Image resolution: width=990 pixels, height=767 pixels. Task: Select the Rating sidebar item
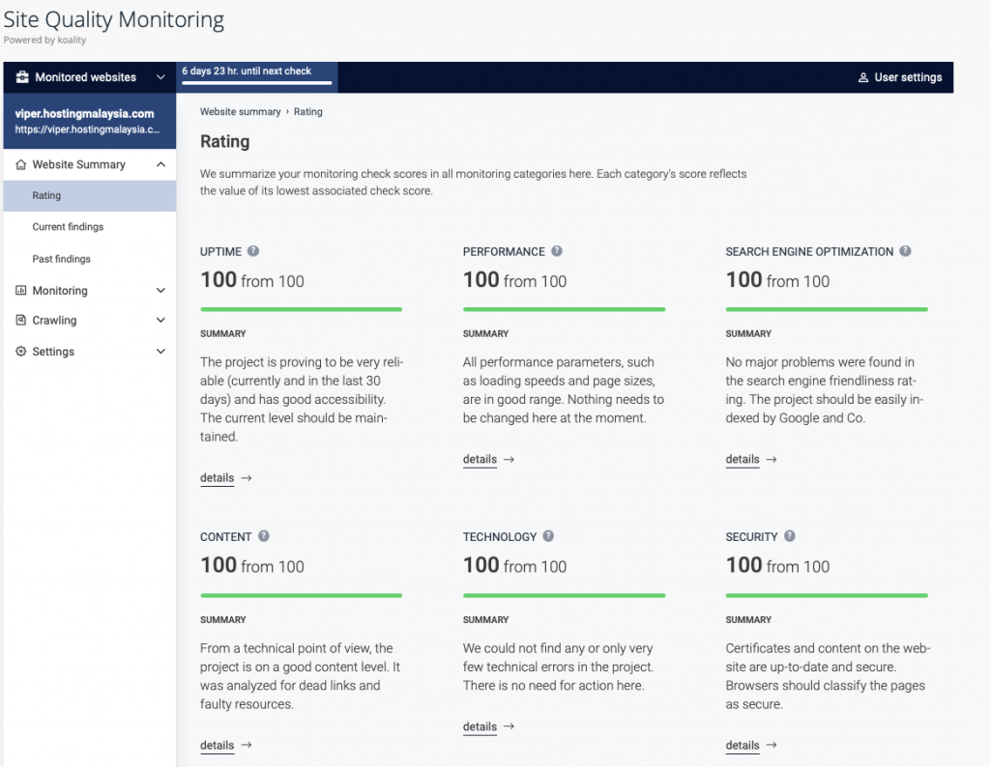point(90,195)
